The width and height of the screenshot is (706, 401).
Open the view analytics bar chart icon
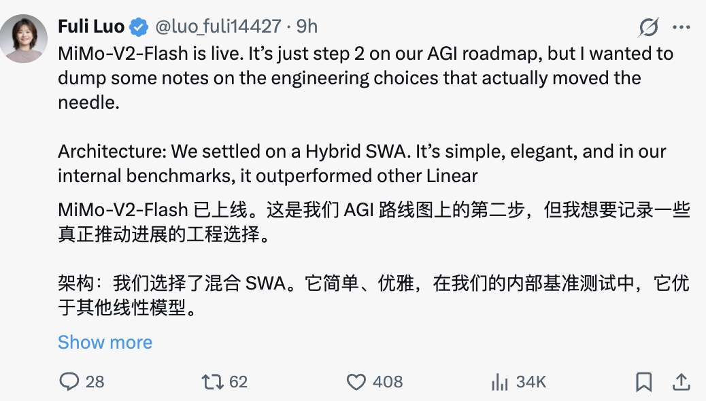pos(500,382)
